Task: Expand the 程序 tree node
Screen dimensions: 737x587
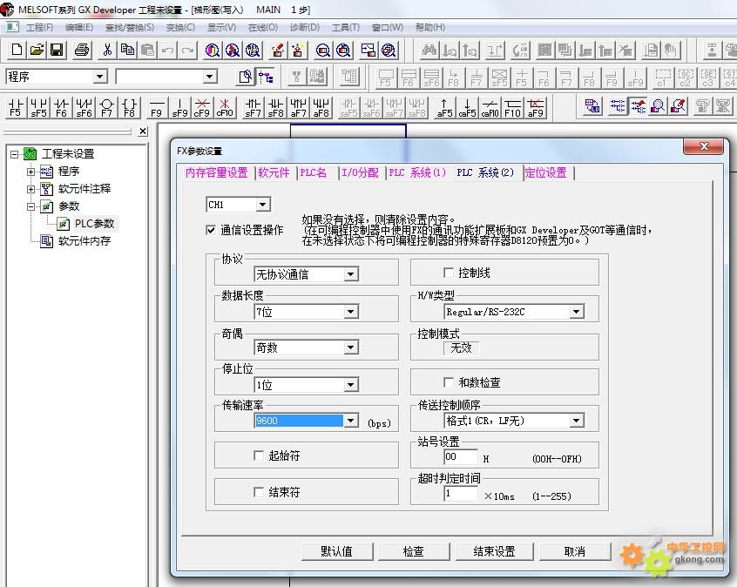Action: (x=31, y=172)
